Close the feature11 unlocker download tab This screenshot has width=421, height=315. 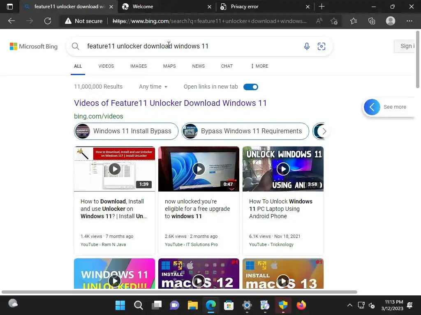(111, 7)
